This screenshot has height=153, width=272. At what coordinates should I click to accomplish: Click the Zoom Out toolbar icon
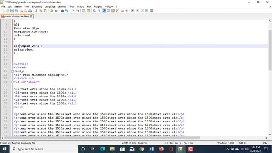click(78, 11)
